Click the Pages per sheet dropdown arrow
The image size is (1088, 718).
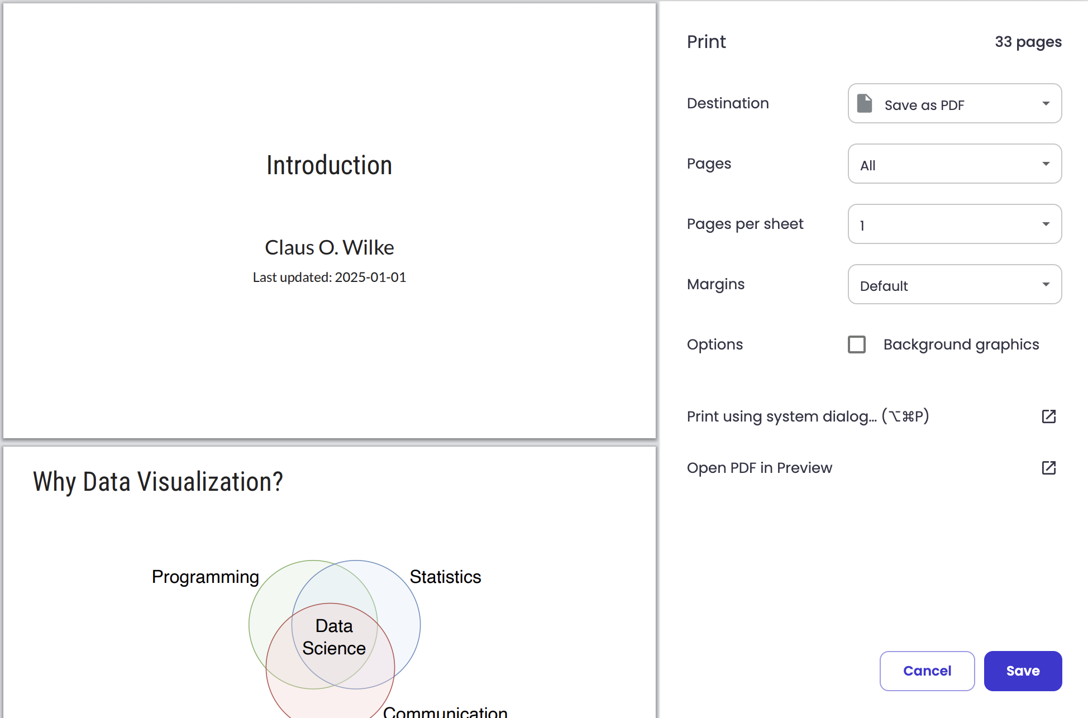(1046, 224)
